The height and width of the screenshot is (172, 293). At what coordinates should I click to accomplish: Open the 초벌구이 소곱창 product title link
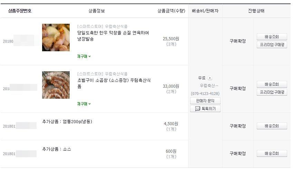(114, 83)
